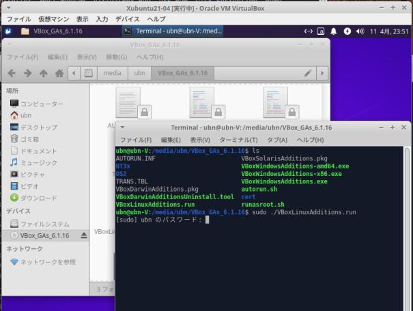The height and width of the screenshot is (311, 413).
Task: Open Terminal ファイル(F) menu
Action: pyautogui.click(x=136, y=140)
